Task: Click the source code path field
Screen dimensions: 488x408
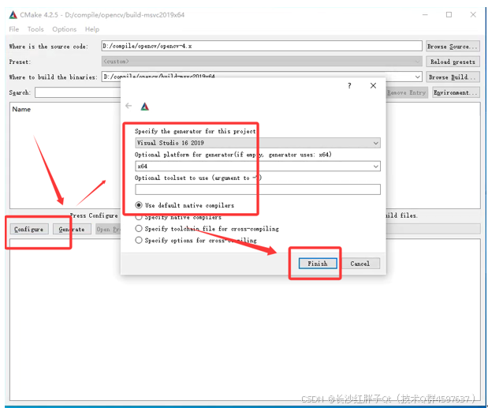Action: (x=262, y=46)
